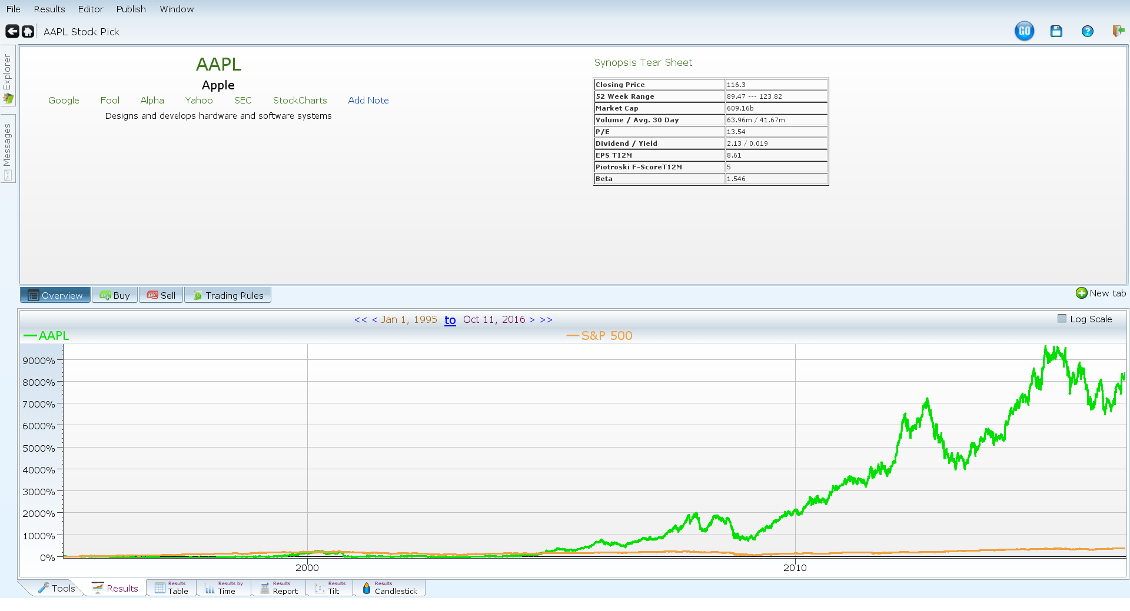Image resolution: width=1130 pixels, height=611 pixels.
Task: Click the back arrow icon
Action: [12, 31]
